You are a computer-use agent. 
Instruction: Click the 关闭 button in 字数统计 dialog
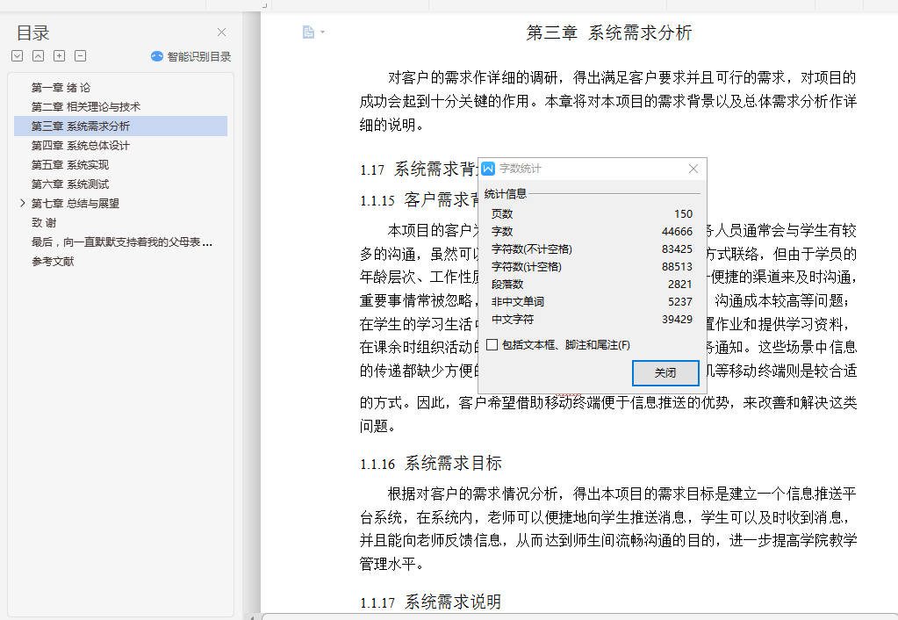665,373
